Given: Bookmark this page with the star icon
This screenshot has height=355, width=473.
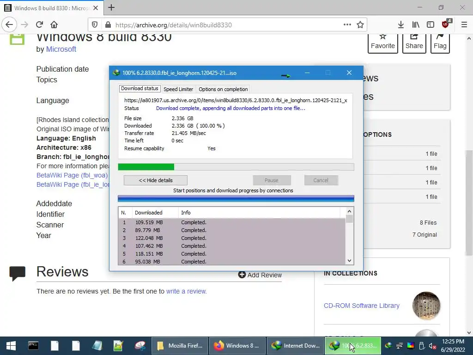Looking at the screenshot, I should point(360,25).
